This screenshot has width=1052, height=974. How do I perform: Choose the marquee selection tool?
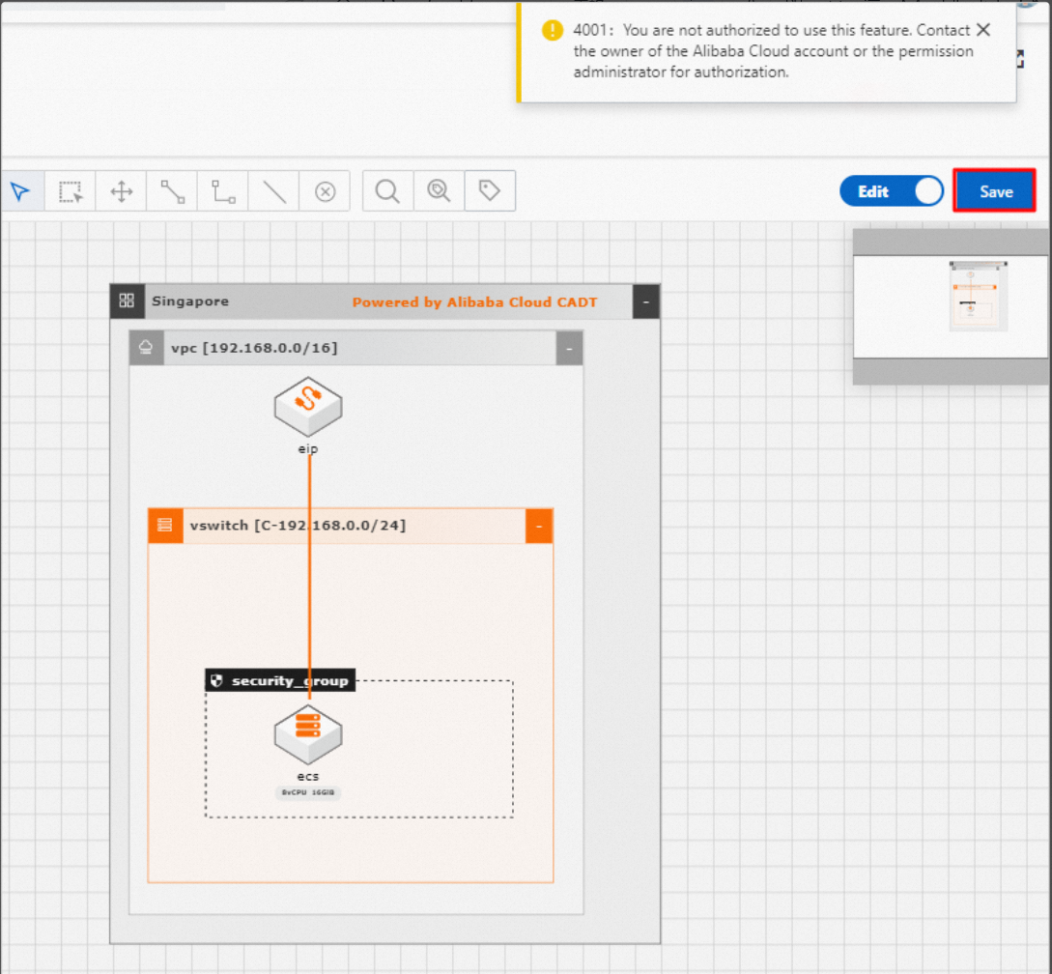pos(71,192)
